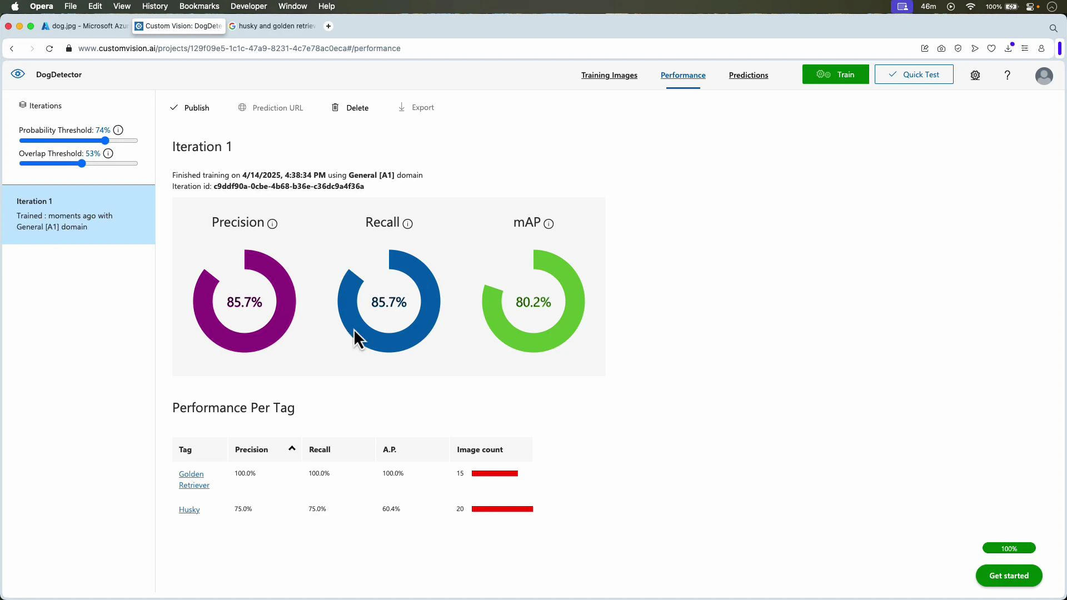Viewport: 1067px width, 600px height.
Task: Click the Opera player flow icon
Action: coord(975,48)
